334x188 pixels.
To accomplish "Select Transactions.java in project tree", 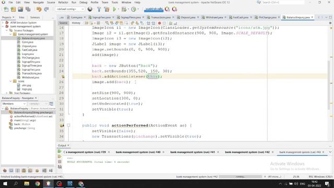I will pos(32,74).
